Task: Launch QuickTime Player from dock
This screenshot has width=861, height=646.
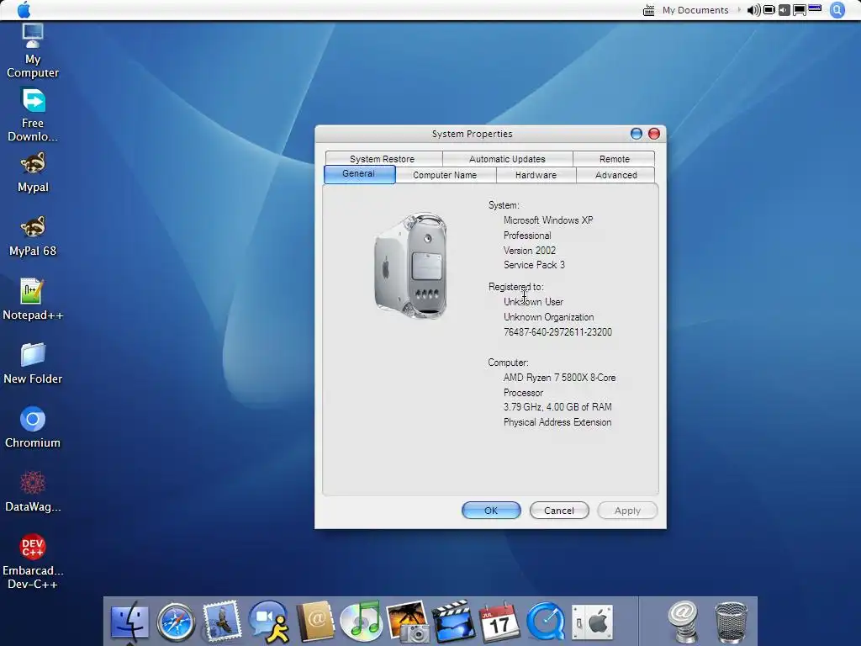Action: pos(545,622)
